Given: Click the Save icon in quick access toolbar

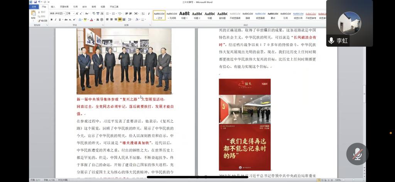Looking at the screenshot, I should (x=35, y=2).
